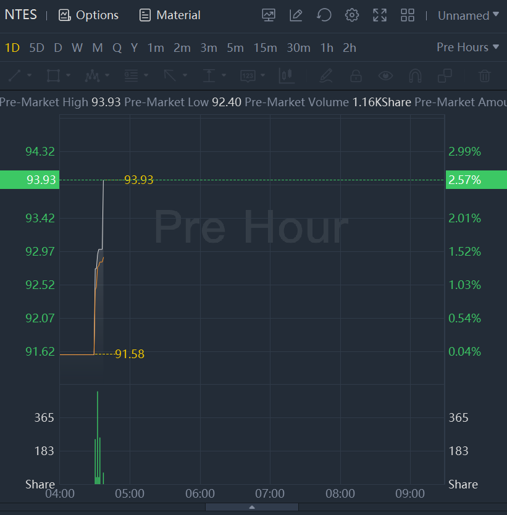
Task: Expand the rectangle shape tool dropdown
Action: pos(68,76)
